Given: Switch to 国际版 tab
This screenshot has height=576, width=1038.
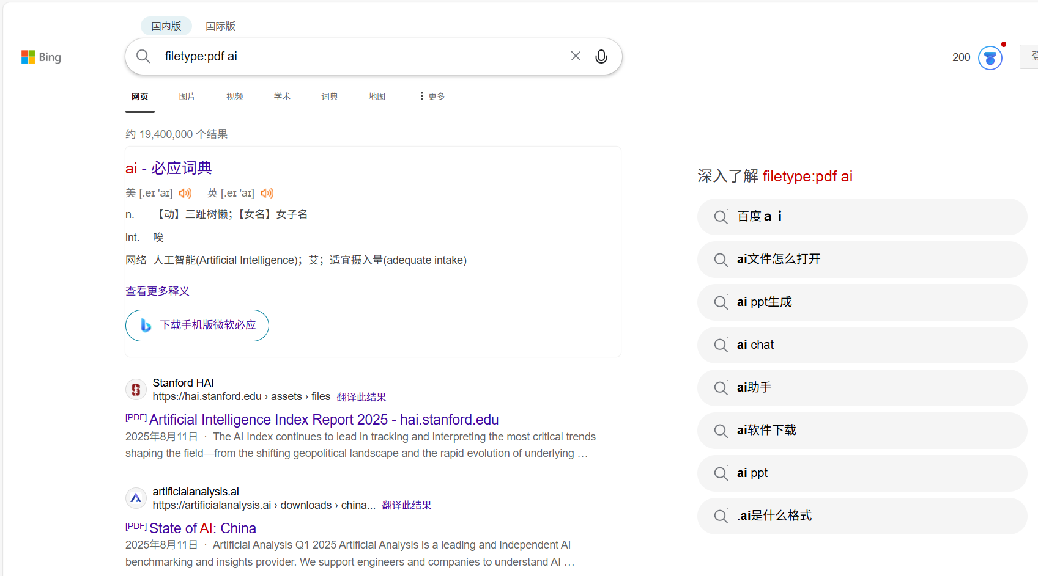Looking at the screenshot, I should click(220, 26).
